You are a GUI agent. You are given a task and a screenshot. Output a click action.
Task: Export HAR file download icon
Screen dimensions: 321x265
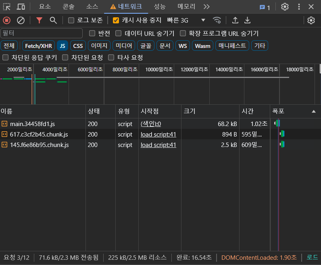(248, 20)
